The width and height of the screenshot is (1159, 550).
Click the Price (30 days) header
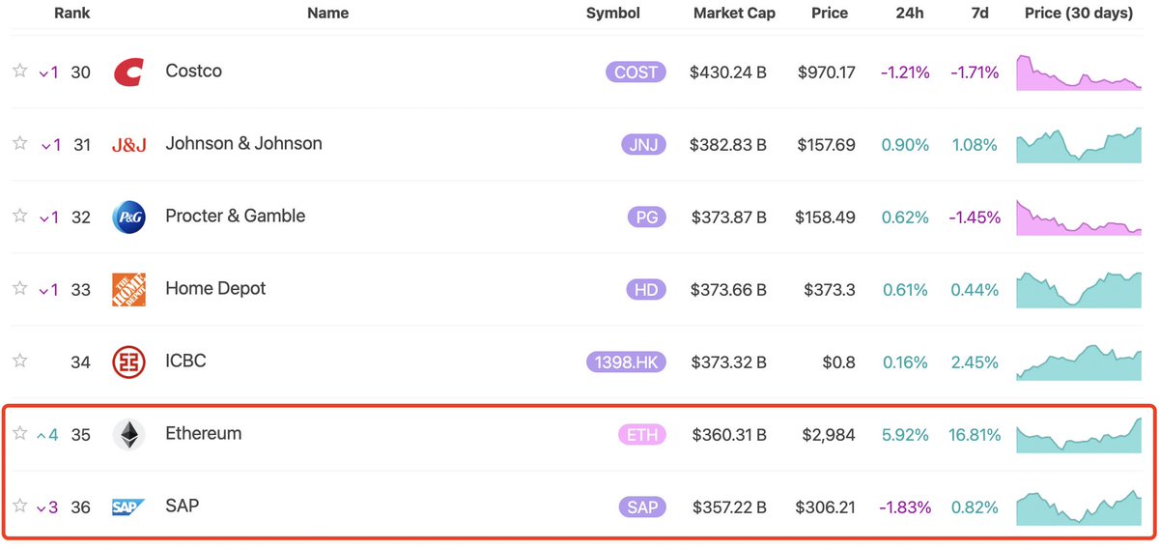pyautogui.click(x=1079, y=14)
